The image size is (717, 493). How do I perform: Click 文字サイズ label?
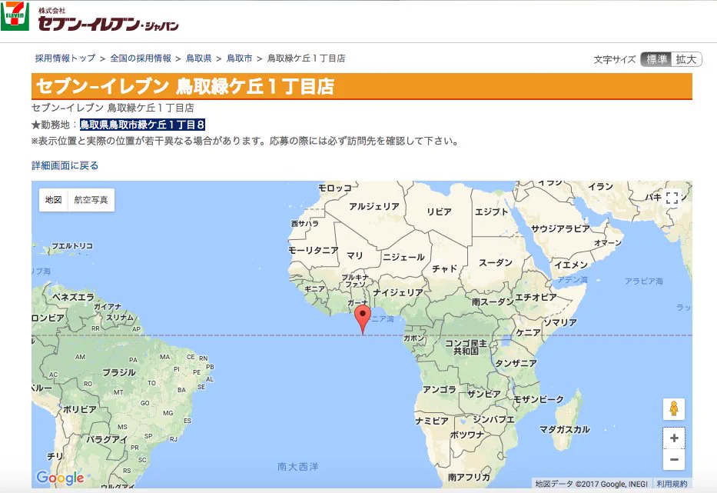click(x=615, y=59)
